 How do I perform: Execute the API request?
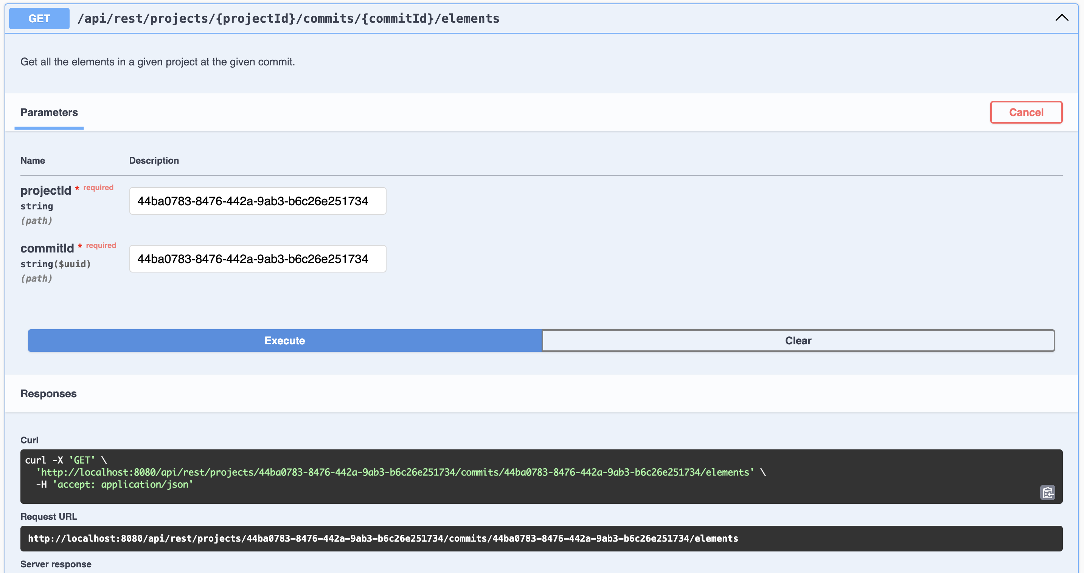tap(284, 341)
